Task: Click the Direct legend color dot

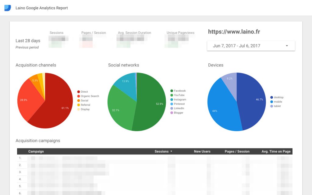Action: (x=79, y=92)
